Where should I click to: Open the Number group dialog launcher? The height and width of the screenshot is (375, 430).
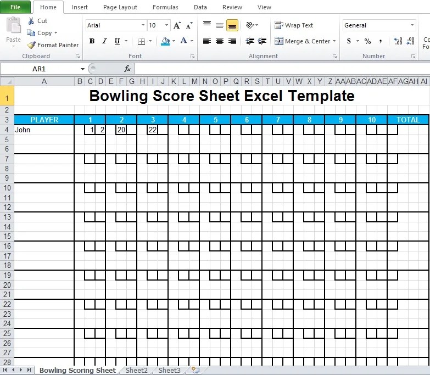414,56
